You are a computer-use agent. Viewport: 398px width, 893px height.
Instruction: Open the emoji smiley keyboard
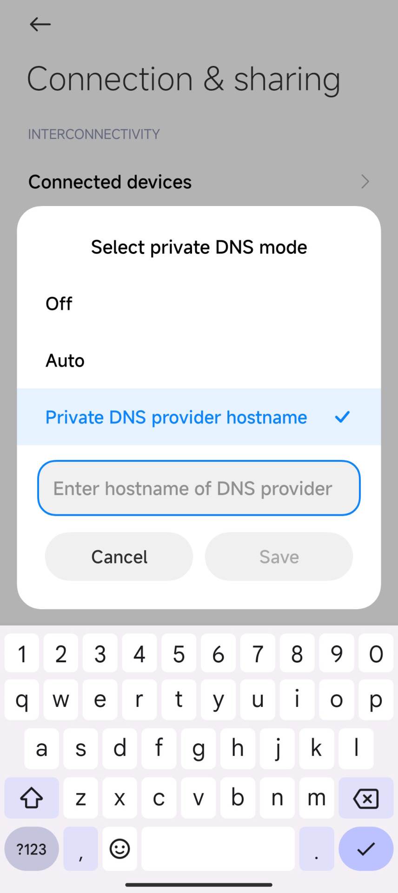pyautogui.click(x=119, y=849)
